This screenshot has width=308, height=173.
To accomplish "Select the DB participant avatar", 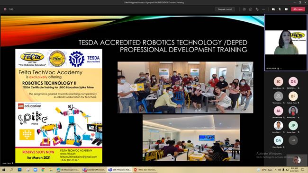I will (293, 81).
